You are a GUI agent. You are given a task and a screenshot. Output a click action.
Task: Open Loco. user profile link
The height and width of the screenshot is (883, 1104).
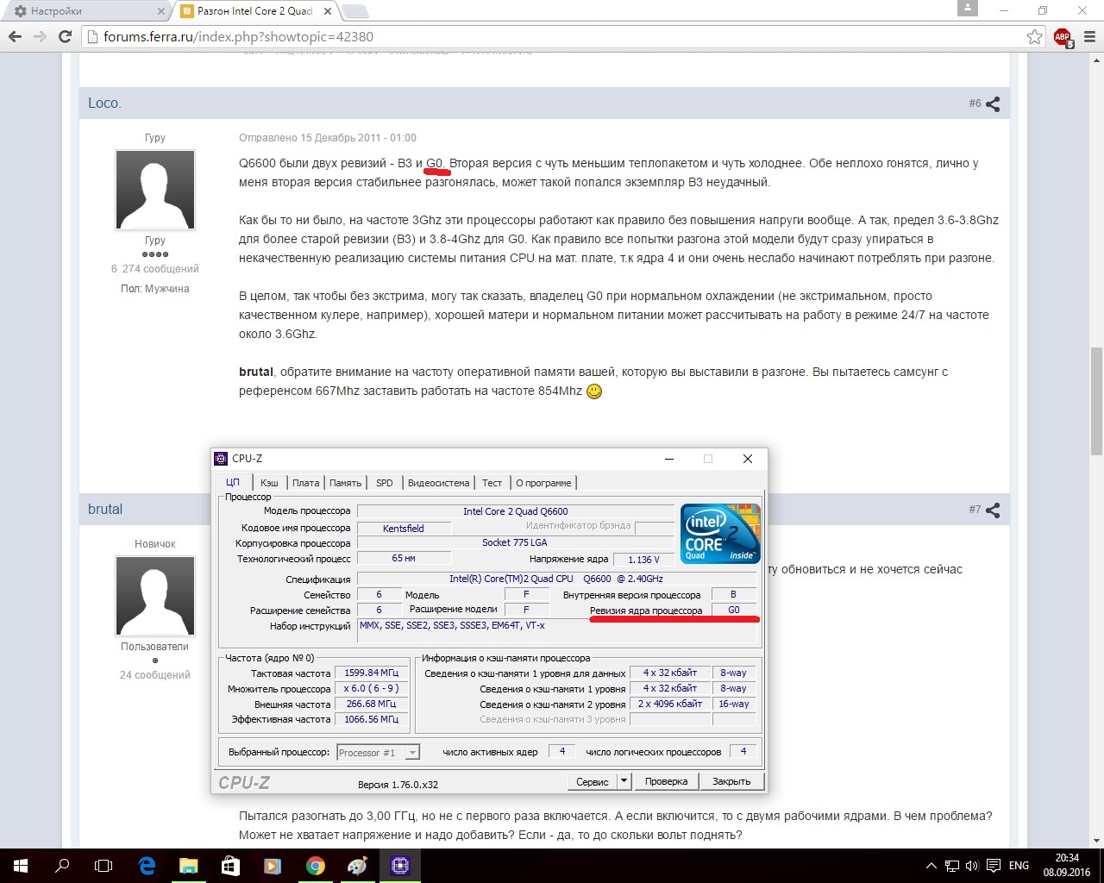point(104,103)
